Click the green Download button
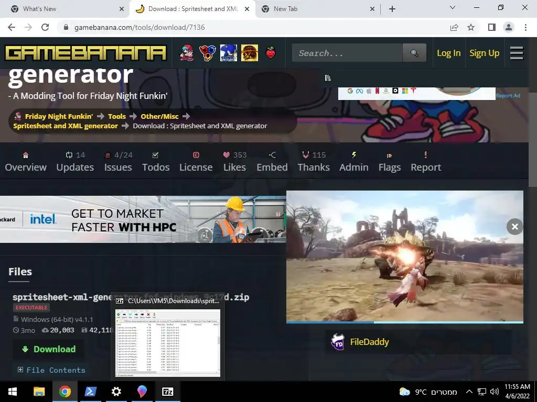The height and width of the screenshot is (402, 537). (48, 349)
